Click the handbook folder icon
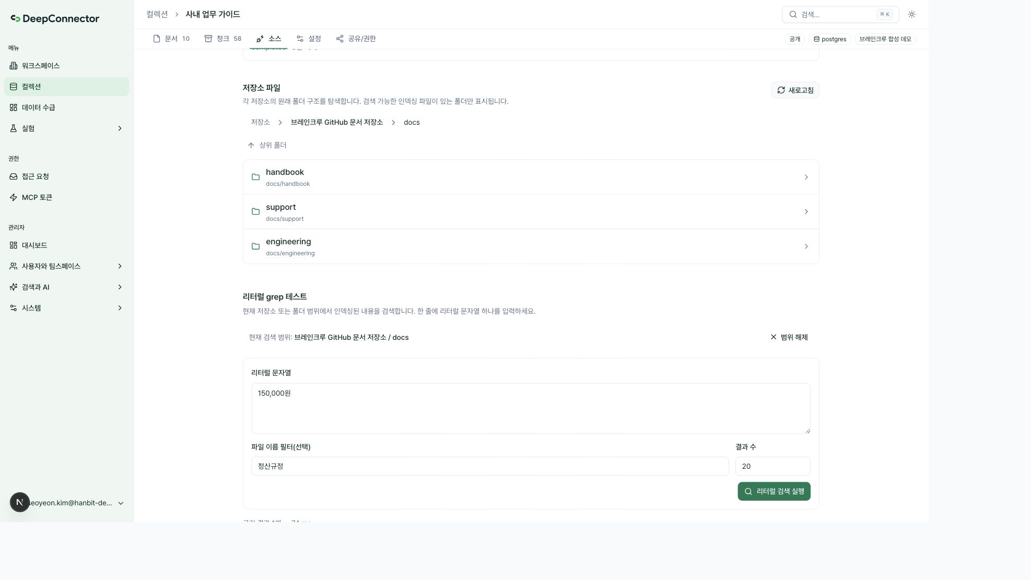Image resolution: width=1031 pixels, height=580 pixels. [x=255, y=177]
